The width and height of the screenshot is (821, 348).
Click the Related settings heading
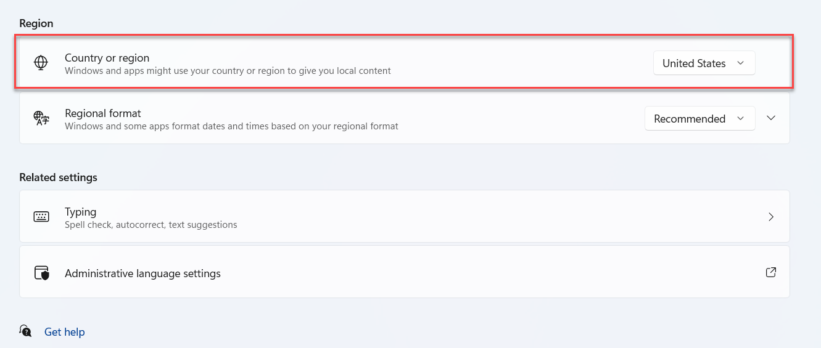click(x=58, y=177)
